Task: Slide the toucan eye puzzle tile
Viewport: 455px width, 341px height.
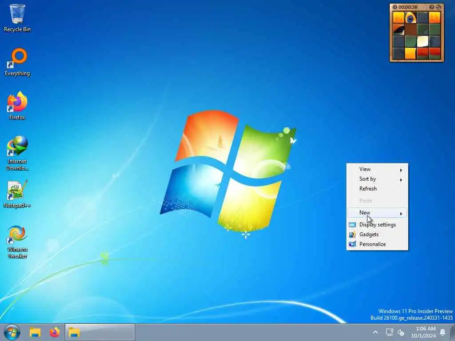Action: (x=411, y=17)
